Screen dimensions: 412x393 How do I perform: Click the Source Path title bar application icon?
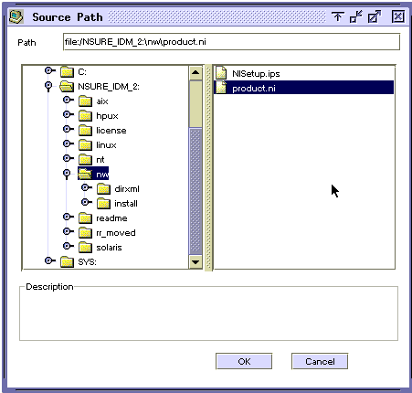coord(16,16)
